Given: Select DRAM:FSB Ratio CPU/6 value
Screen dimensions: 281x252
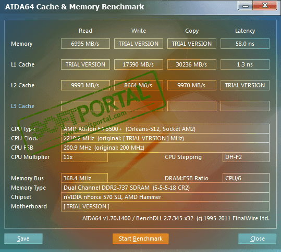Looking at the screenshot, I should (x=246, y=178).
